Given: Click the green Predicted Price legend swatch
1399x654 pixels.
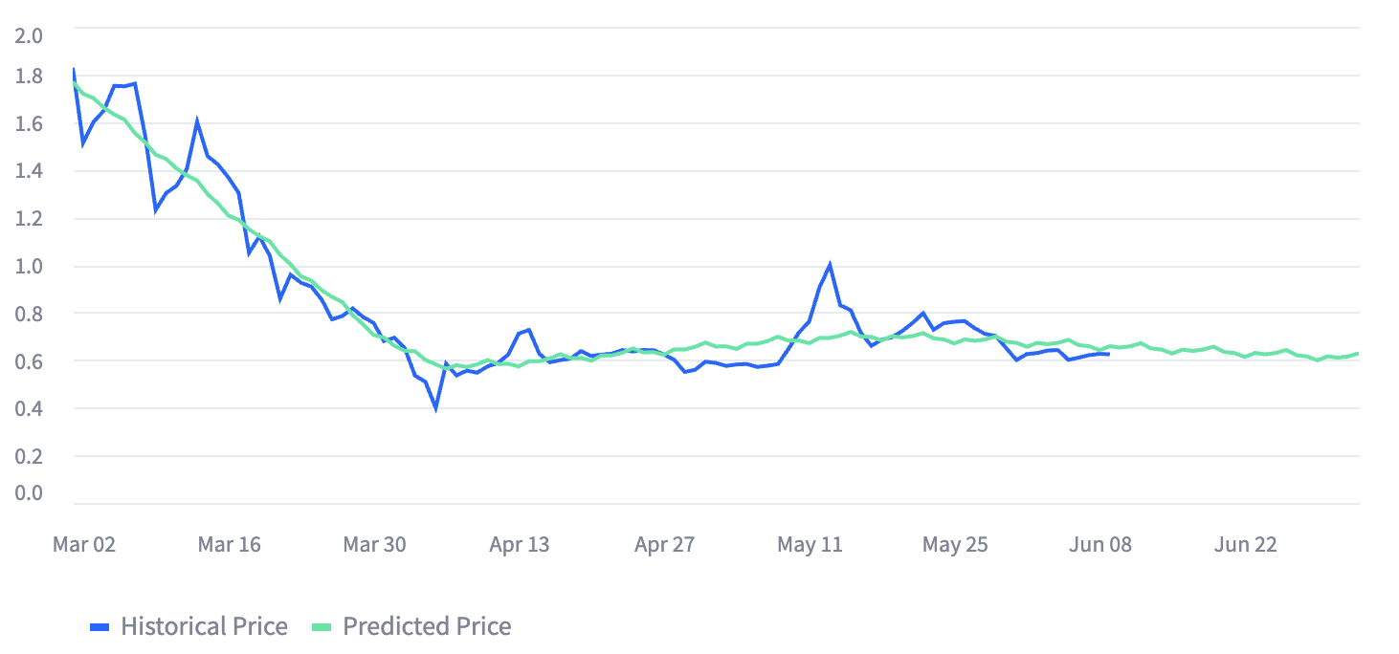Looking at the screenshot, I should 322,627.
